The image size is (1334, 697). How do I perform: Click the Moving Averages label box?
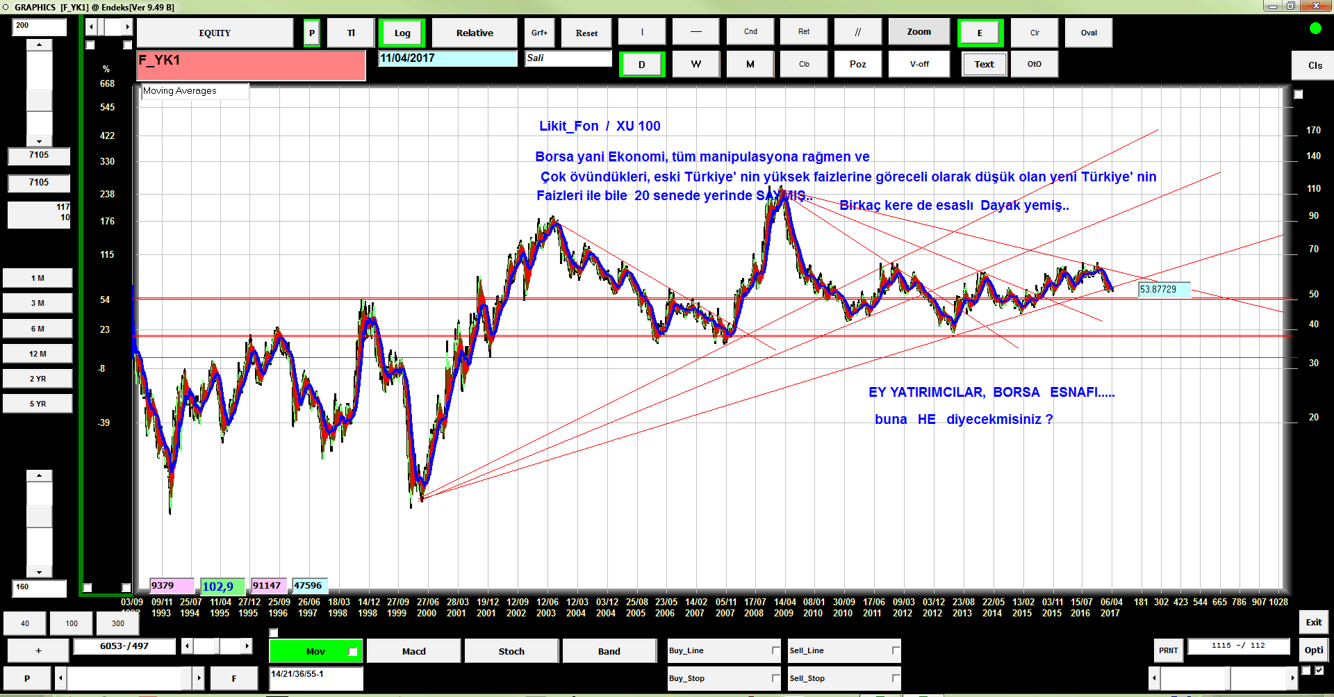pyautogui.click(x=195, y=91)
